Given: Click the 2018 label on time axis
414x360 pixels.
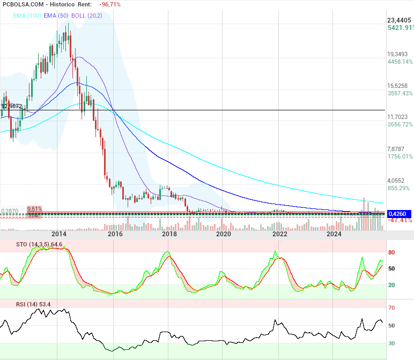Looking at the screenshot, I should (169, 234).
